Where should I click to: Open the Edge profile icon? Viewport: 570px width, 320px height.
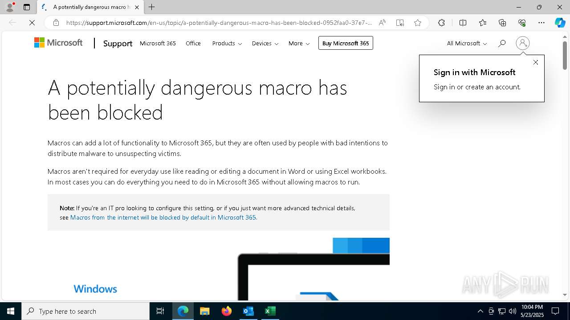[9, 7]
